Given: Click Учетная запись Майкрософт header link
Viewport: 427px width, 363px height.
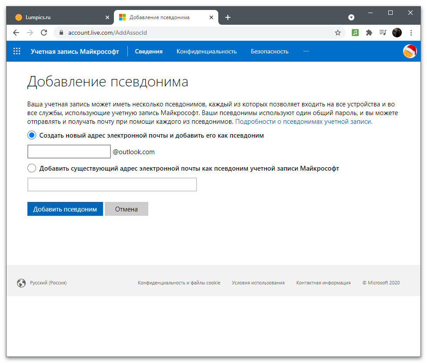Looking at the screenshot, I should coord(75,51).
